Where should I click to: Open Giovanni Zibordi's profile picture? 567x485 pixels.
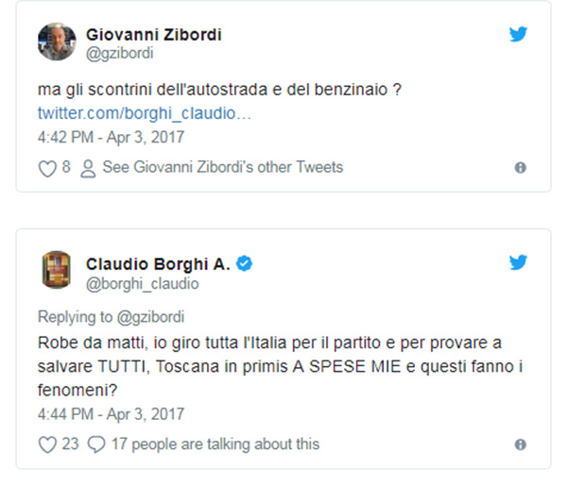[56, 42]
